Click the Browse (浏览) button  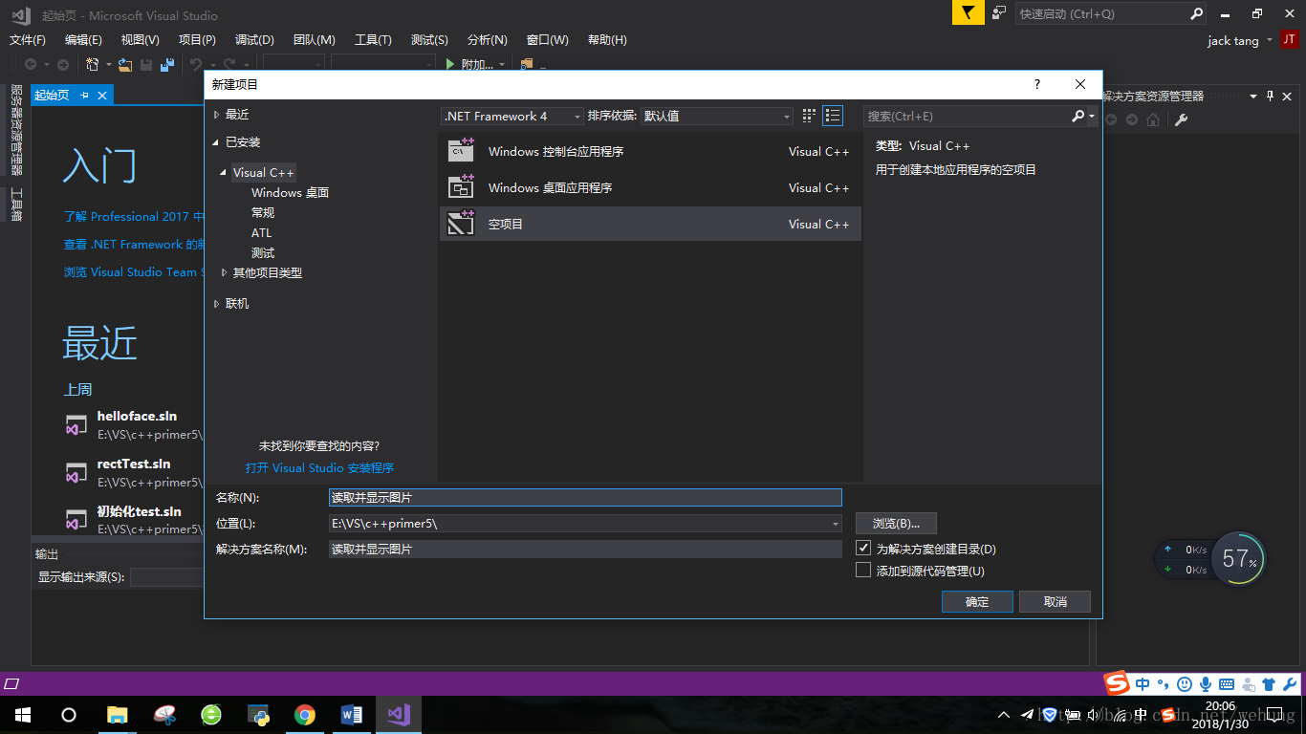click(x=896, y=523)
